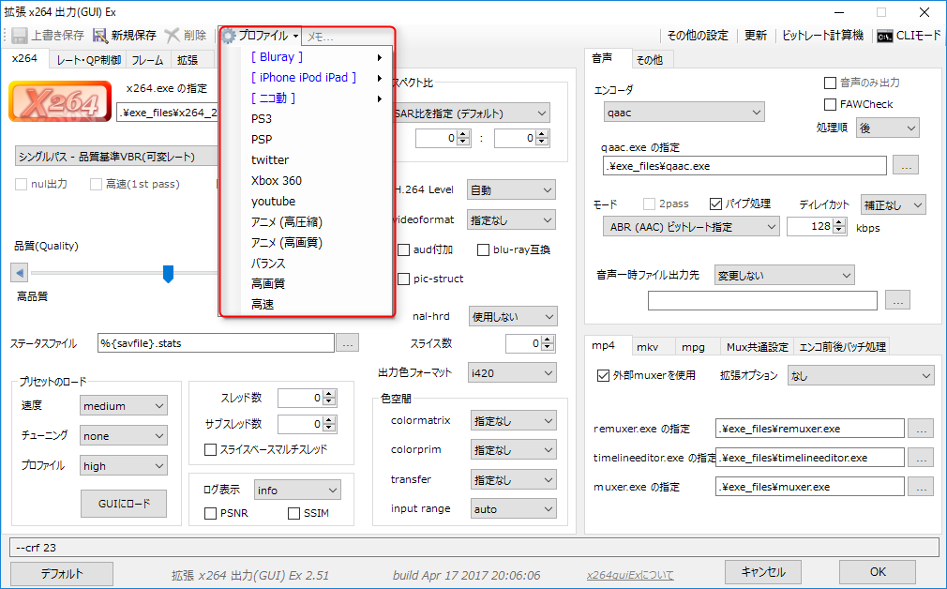This screenshot has width=947, height=589.
Task: Click the ステータスファイル path field
Action: tap(216, 343)
